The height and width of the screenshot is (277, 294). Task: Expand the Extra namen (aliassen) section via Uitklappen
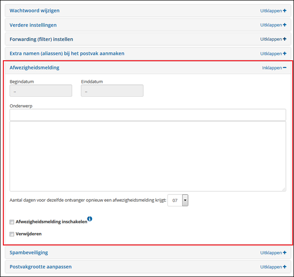(271, 54)
